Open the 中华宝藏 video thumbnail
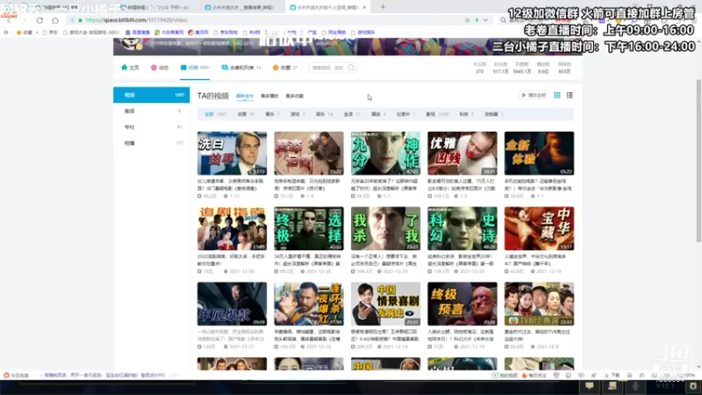This screenshot has width=702, height=395. coord(539,228)
